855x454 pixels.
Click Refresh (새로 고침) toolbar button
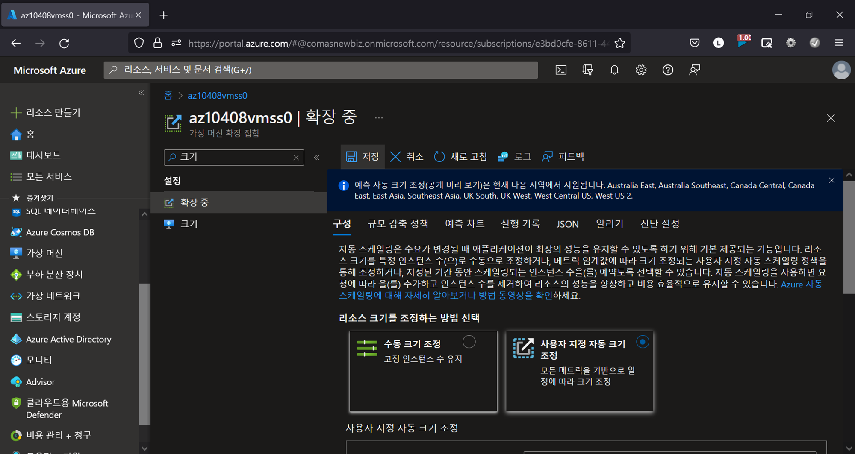click(461, 157)
